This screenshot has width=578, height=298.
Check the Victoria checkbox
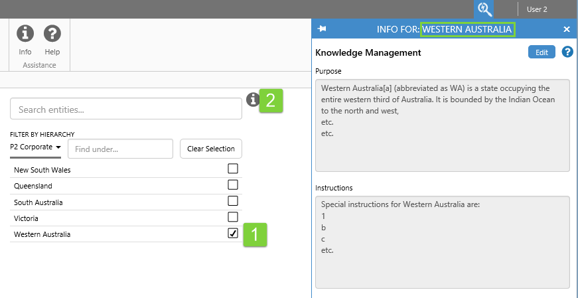coord(233,216)
